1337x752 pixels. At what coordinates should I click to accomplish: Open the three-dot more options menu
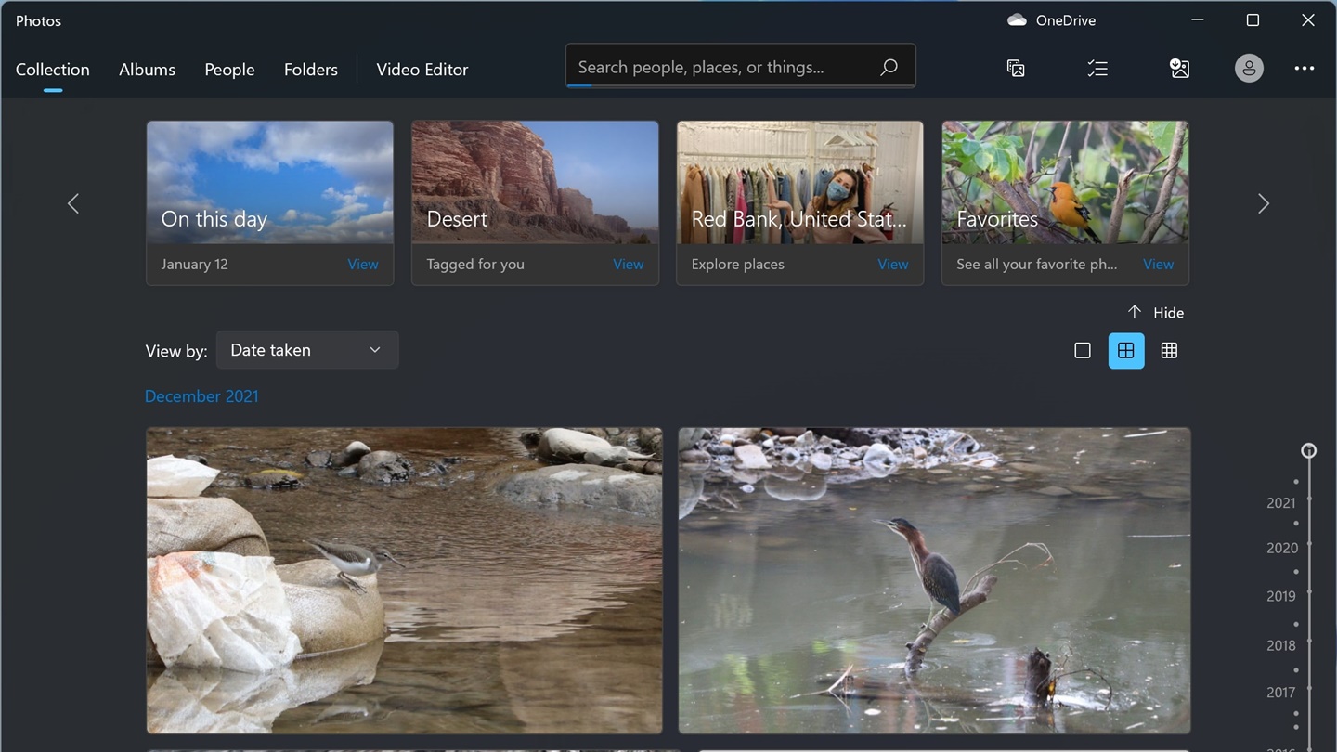1305,68
